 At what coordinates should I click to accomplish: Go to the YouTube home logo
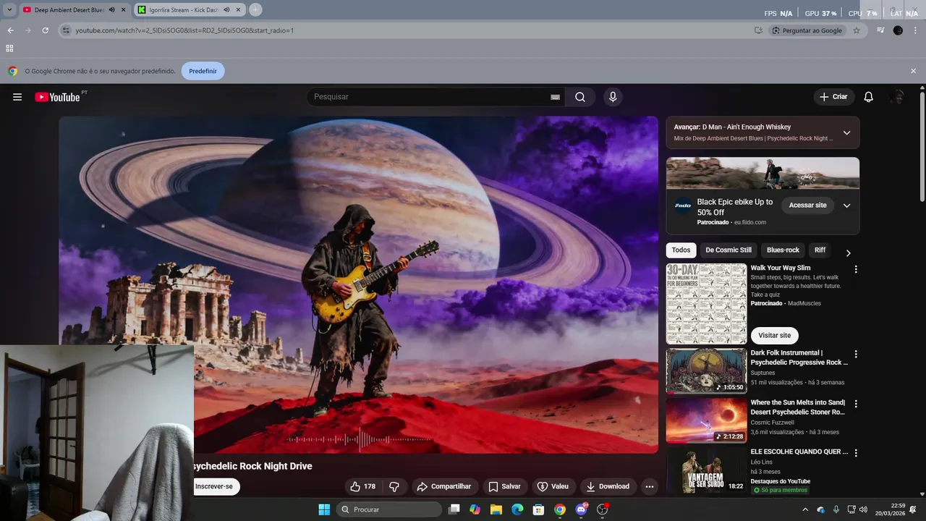pos(57,97)
